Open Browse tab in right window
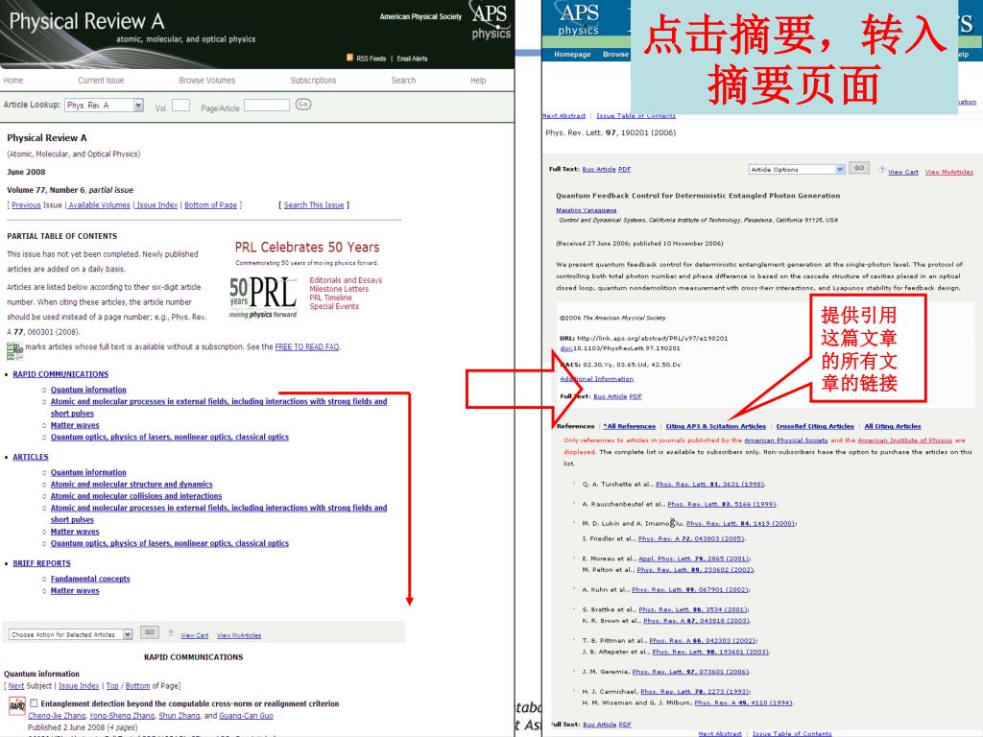 pos(615,55)
